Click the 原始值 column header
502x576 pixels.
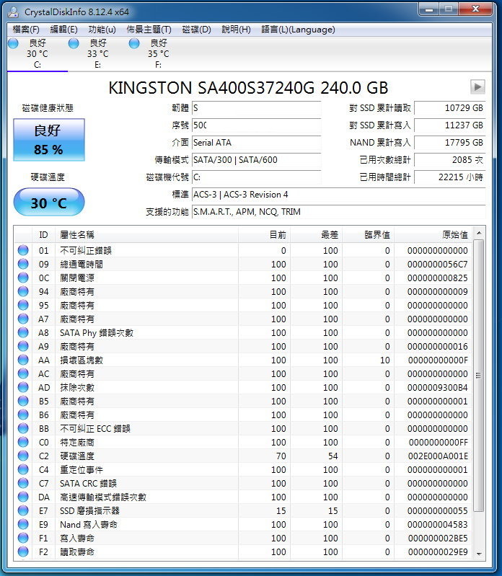click(x=433, y=235)
